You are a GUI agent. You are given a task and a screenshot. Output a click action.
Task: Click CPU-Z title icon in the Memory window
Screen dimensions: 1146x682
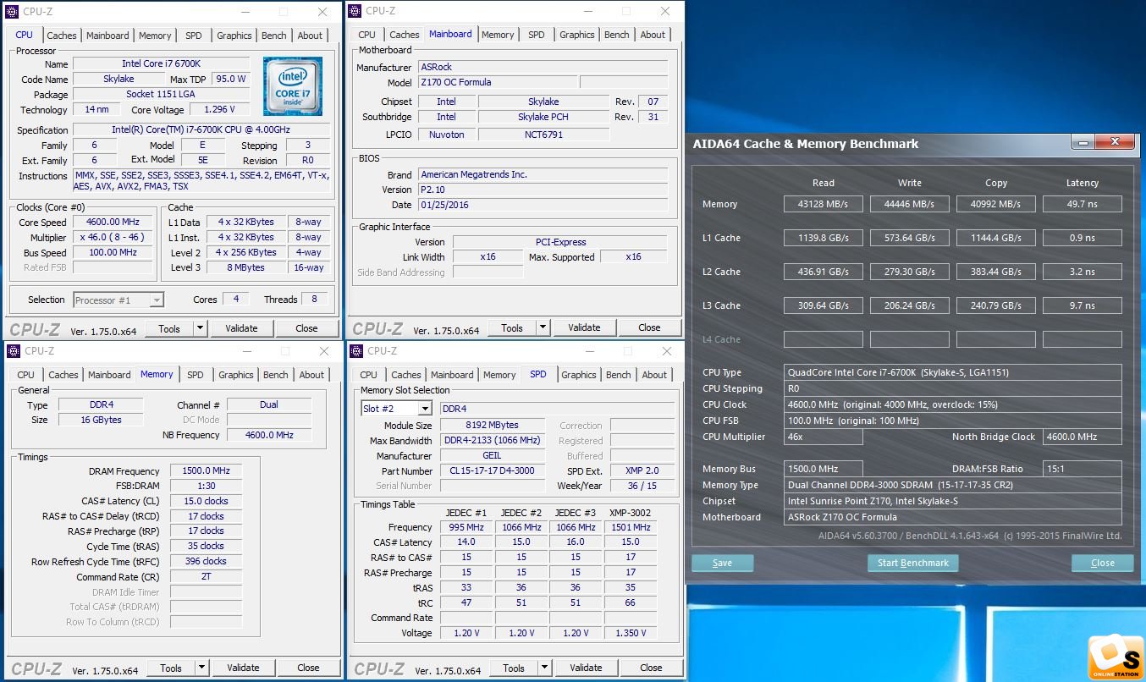tap(14, 351)
